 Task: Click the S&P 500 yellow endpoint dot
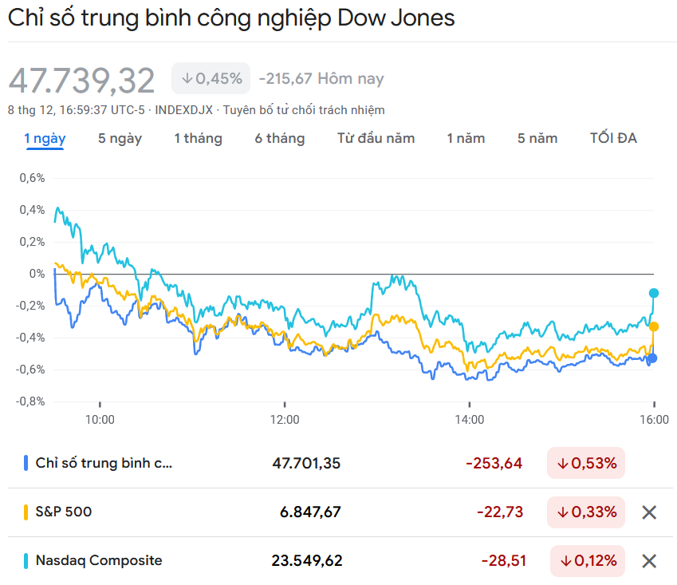tap(654, 326)
